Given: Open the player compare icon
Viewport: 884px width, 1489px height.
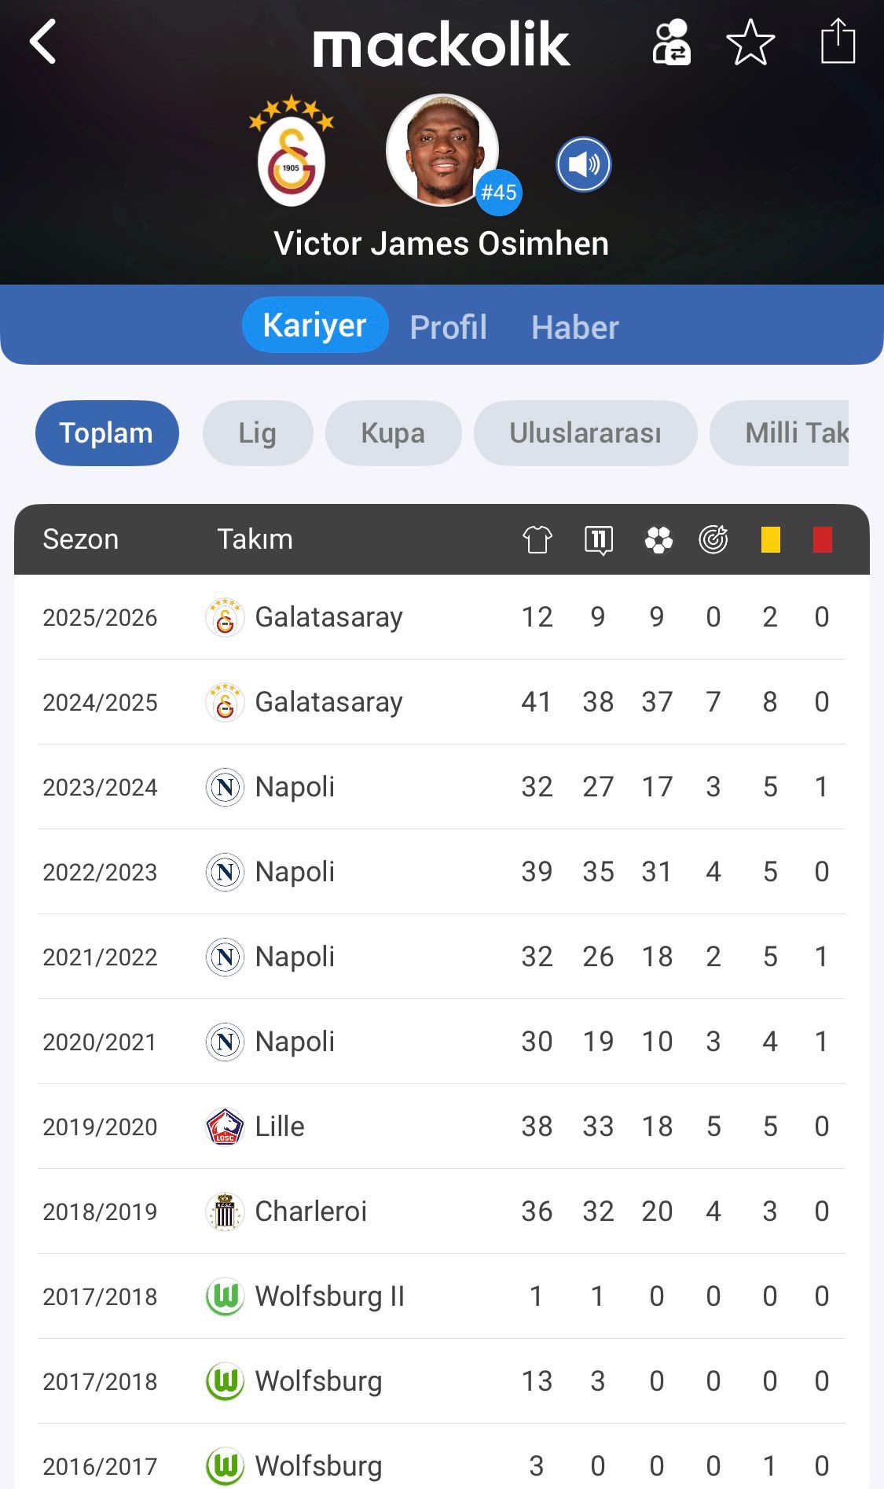Looking at the screenshot, I should [x=672, y=42].
